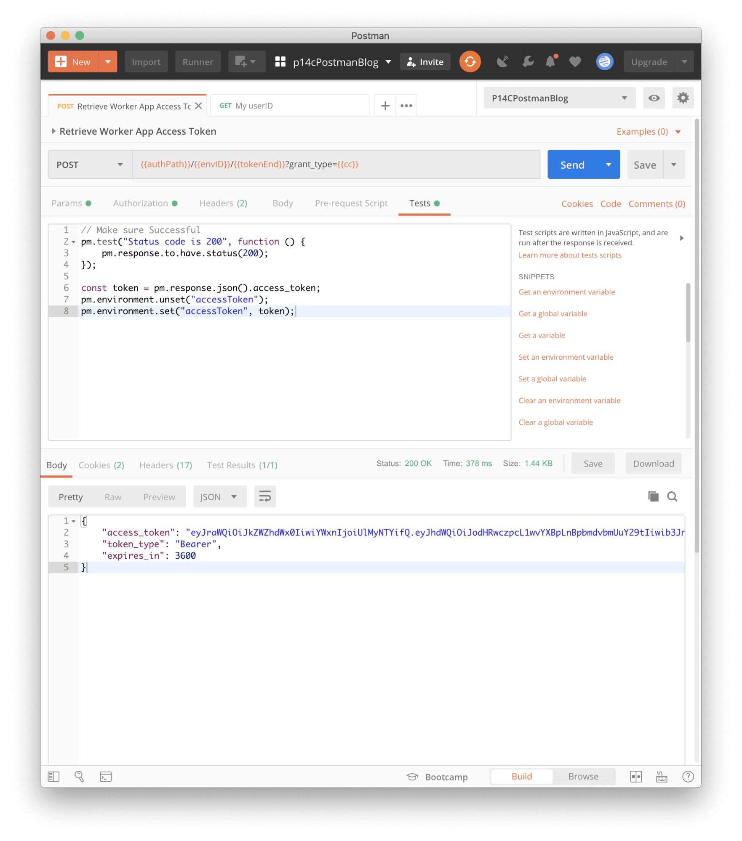
Task: Open the help question mark icon
Action: click(688, 777)
